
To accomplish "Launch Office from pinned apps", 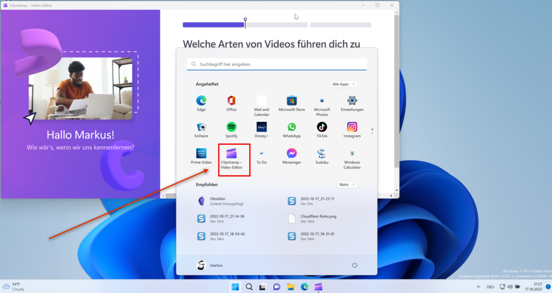I will tap(231, 103).
